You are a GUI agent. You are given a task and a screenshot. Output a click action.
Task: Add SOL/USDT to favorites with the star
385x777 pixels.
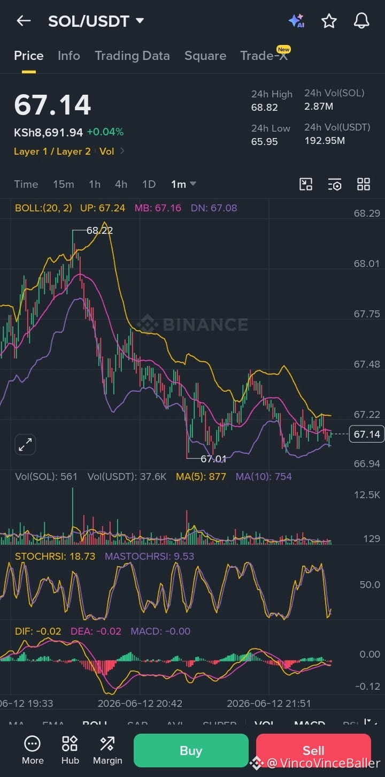[x=329, y=21]
